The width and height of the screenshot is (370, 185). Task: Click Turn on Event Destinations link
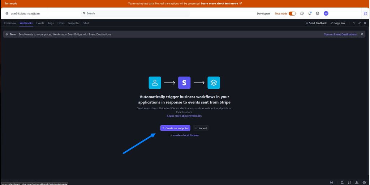point(340,34)
